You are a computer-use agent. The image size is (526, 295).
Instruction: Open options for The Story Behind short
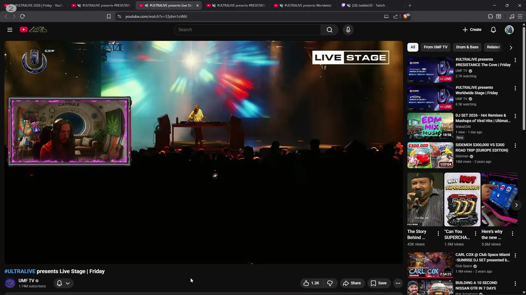tap(438, 234)
